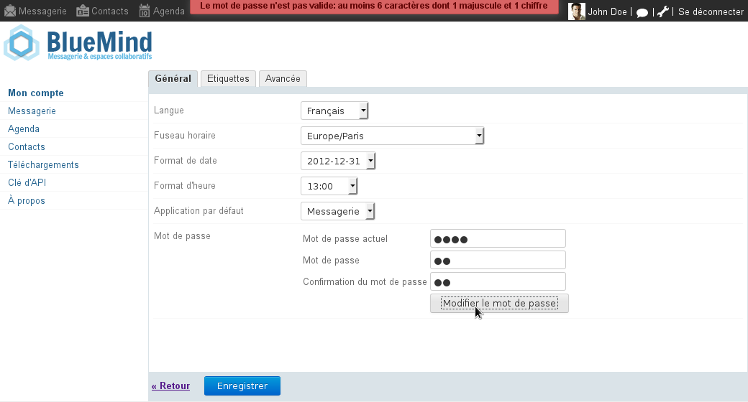This screenshot has height=402, width=748.
Task: Focus the Mot de passe actuel field
Action: pos(498,239)
